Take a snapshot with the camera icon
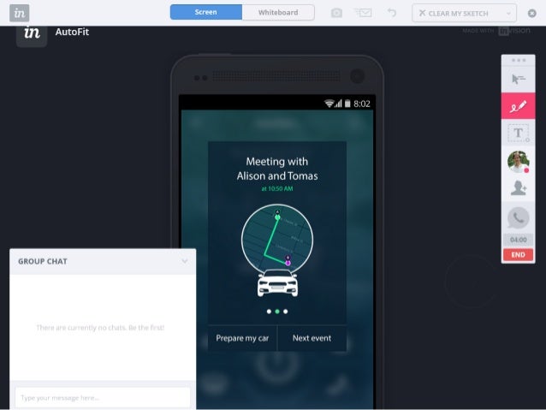The width and height of the screenshot is (546, 410). (336, 13)
